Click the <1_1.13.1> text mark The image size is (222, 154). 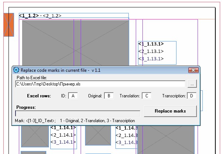pos(151,44)
